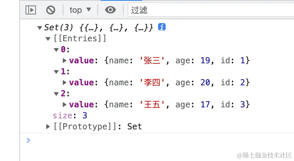Collapse entry 1 of the Set
The image size is (294, 161).
point(56,72)
